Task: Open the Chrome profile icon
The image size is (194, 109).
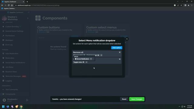Action: click(x=189, y=5)
